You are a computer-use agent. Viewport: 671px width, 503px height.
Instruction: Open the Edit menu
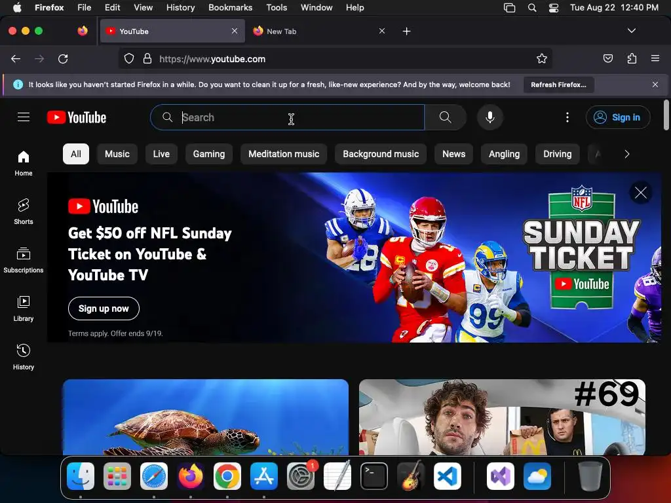(112, 8)
